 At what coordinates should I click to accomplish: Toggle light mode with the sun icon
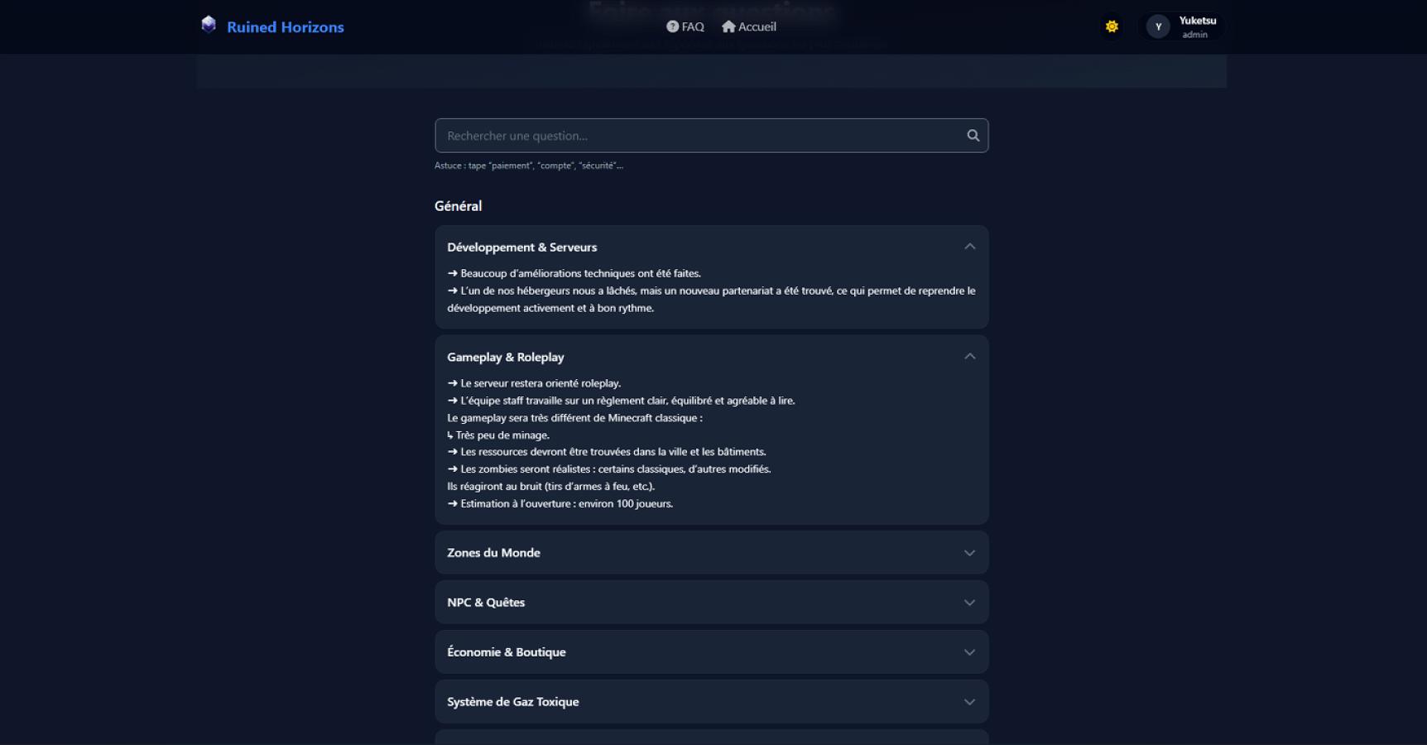pyautogui.click(x=1112, y=26)
